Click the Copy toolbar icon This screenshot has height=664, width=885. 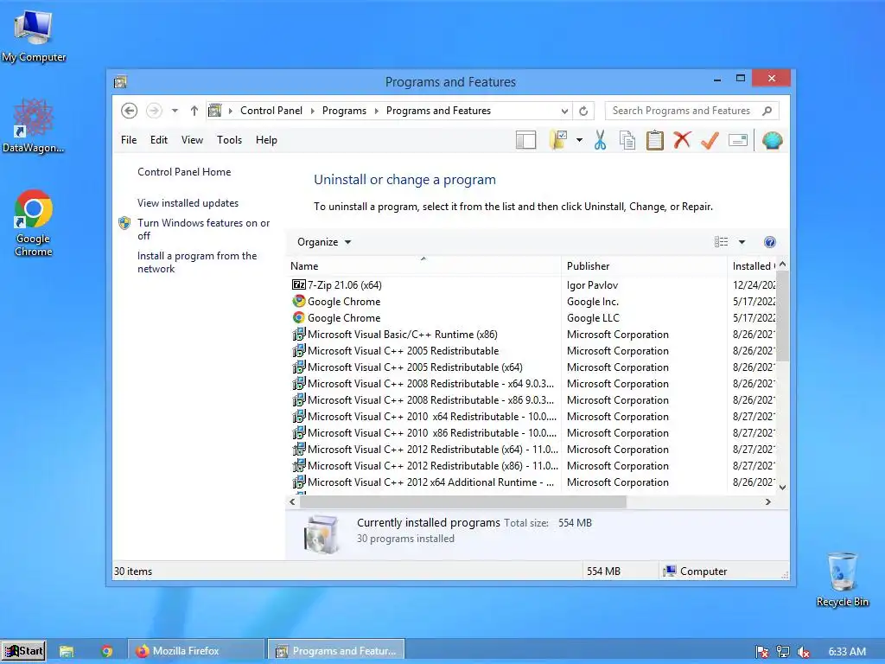pyautogui.click(x=627, y=140)
